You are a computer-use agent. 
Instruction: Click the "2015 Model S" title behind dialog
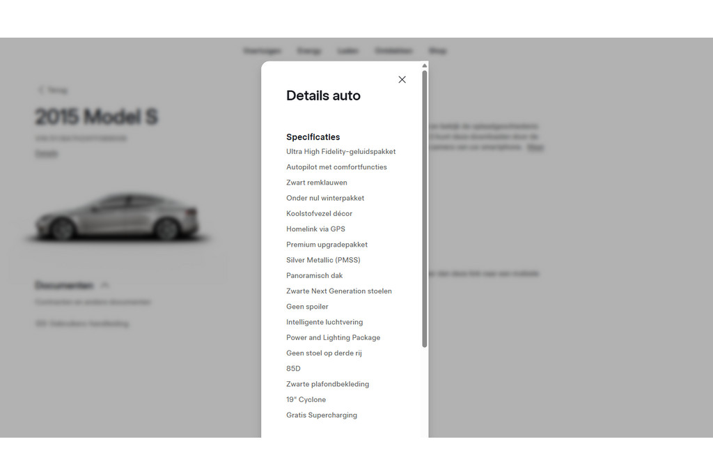point(96,116)
